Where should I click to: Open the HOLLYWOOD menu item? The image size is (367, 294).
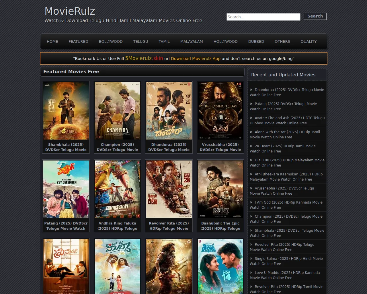pos(225,42)
